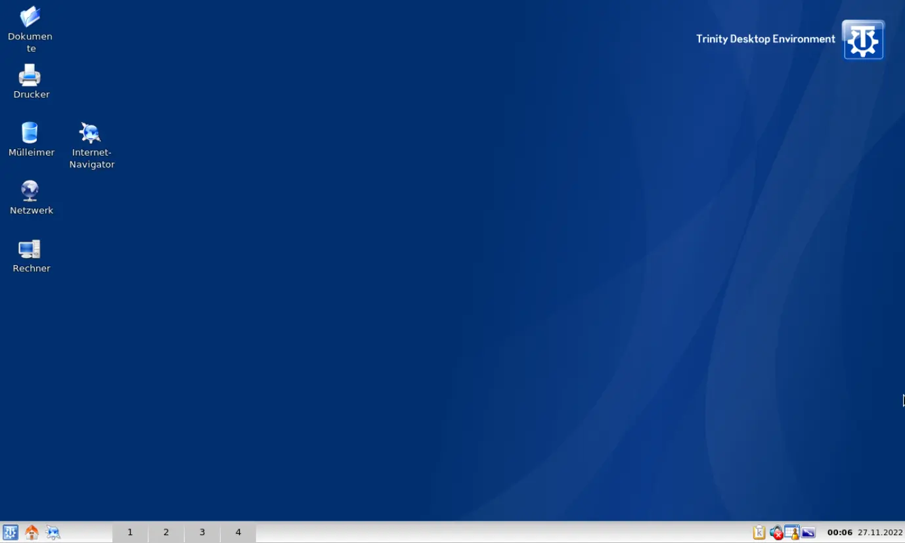Open the Dokumente folder on the desktop
Screen dimensions: 905x543
point(30,20)
